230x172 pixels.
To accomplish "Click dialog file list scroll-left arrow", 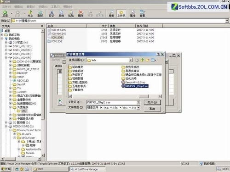I will point(70,96).
